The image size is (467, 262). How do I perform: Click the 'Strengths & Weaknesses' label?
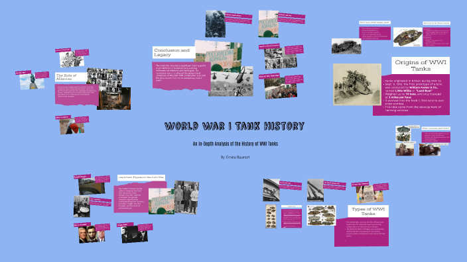pyautogui.click(x=436, y=23)
